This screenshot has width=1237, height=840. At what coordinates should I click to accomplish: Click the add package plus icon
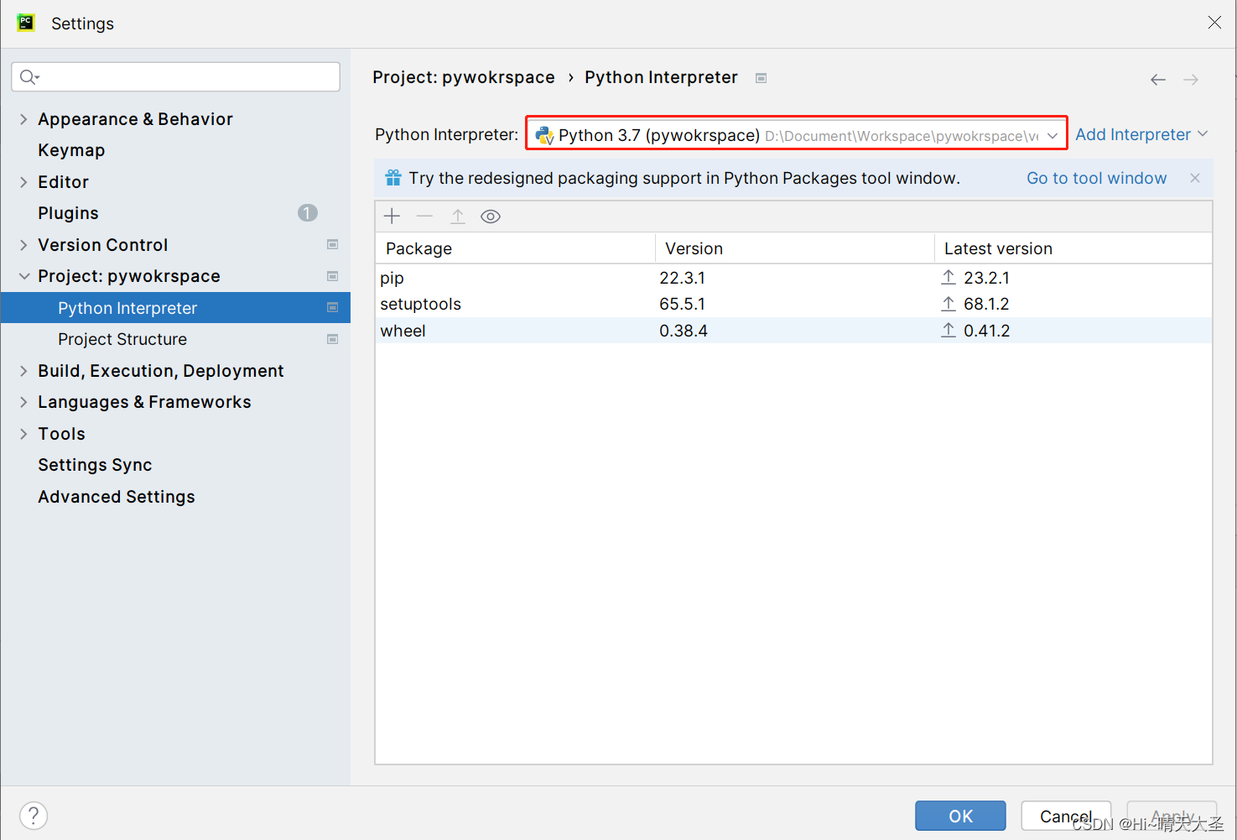(x=392, y=217)
